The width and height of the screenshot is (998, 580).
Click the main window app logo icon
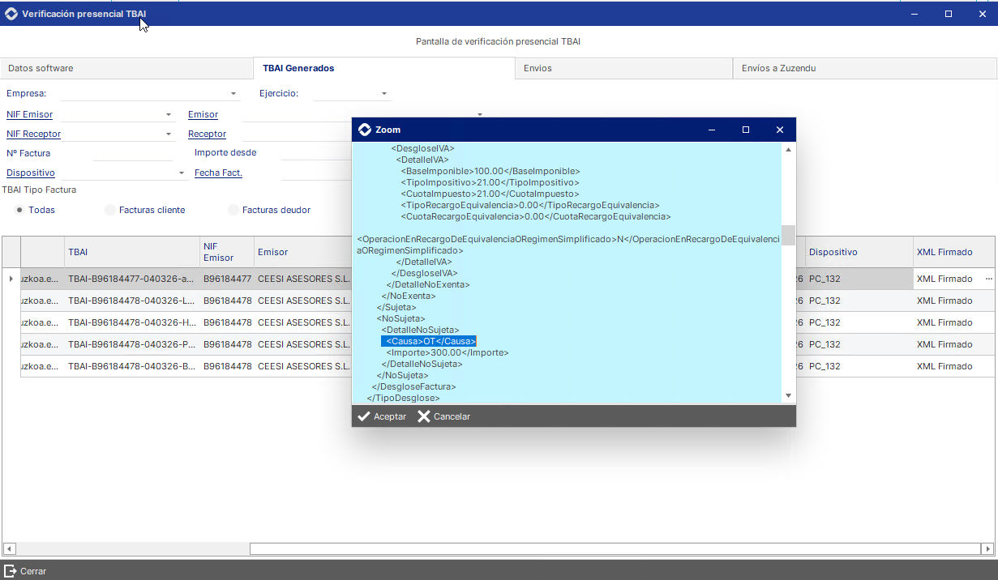point(11,14)
